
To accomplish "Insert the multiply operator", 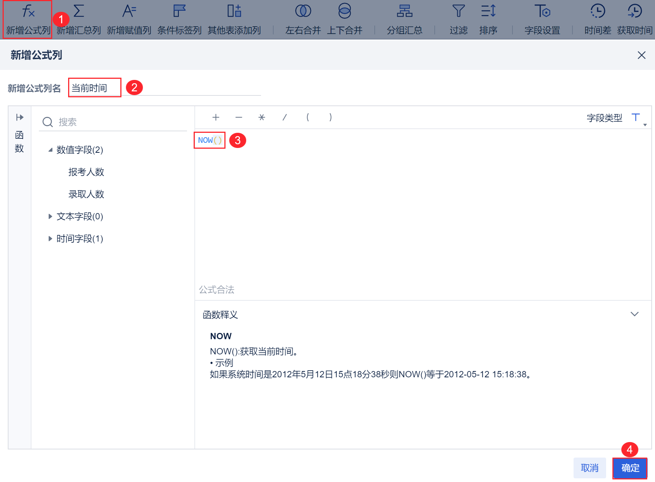I will [262, 117].
